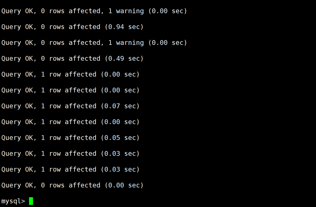Click the last Query OK output line
Image resolution: width=316 pixels, height=207 pixels.
(x=72, y=185)
